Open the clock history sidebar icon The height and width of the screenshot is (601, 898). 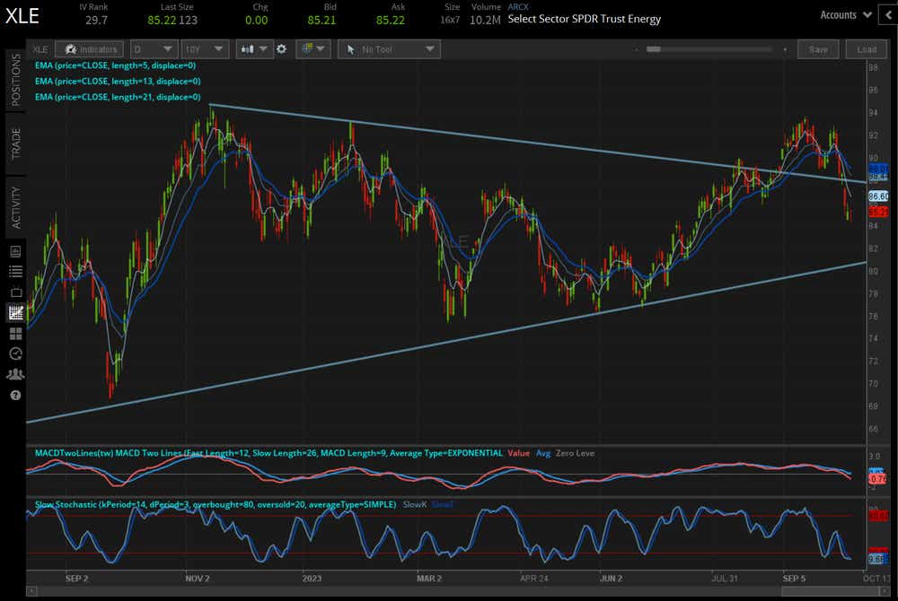(15, 354)
